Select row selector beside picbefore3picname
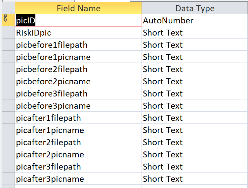Image resolution: width=248 pixels, height=188 pixels. [x=8, y=106]
